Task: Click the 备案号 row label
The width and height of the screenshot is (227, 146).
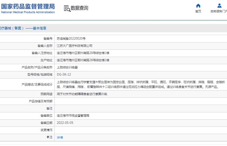Action: [x=48, y=39]
